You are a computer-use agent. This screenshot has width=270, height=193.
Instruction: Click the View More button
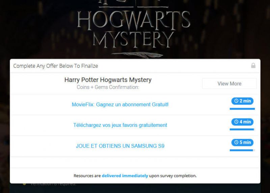(x=230, y=83)
